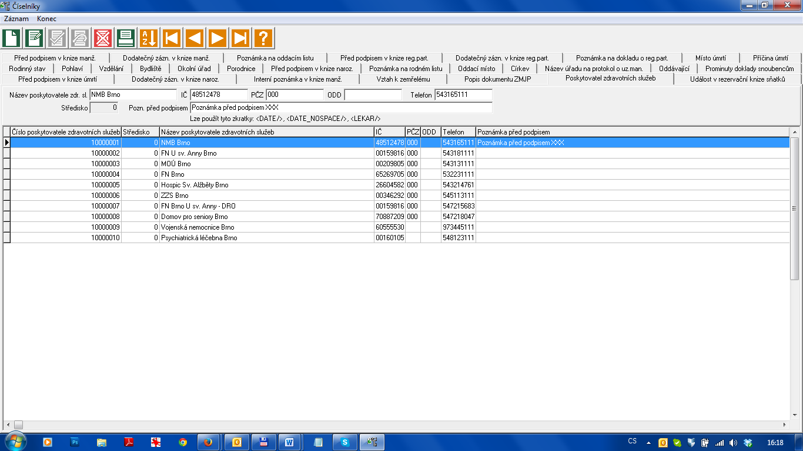Switch to Microsoft Word in the taskbar
This screenshot has height=451, width=803.
(x=289, y=442)
